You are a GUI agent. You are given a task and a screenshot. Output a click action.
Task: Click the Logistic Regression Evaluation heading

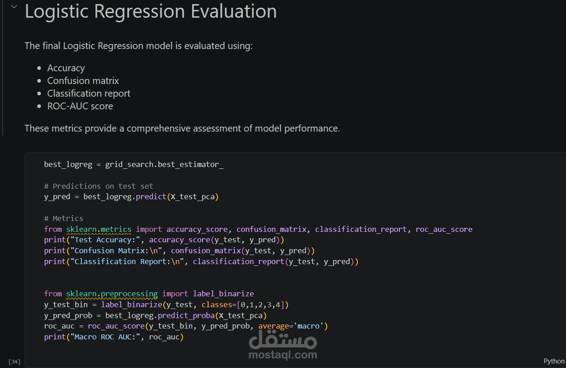150,11
